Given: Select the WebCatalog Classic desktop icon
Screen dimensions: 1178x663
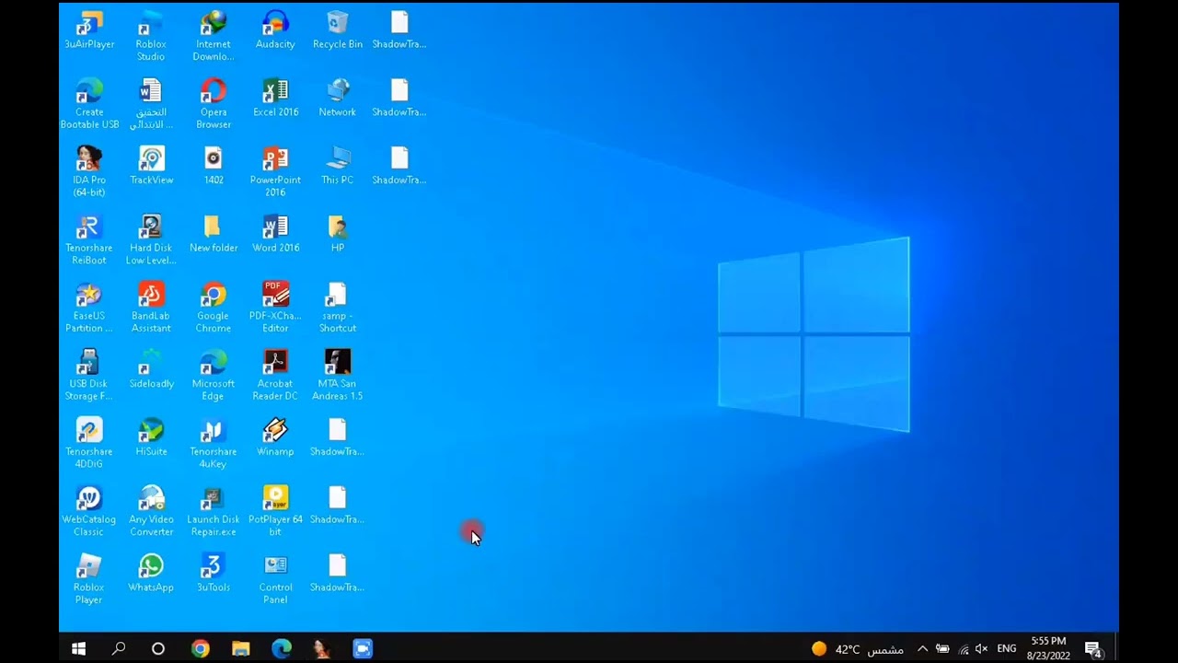Looking at the screenshot, I should pyautogui.click(x=89, y=513).
